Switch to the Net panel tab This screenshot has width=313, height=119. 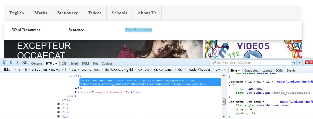(x=95, y=64)
